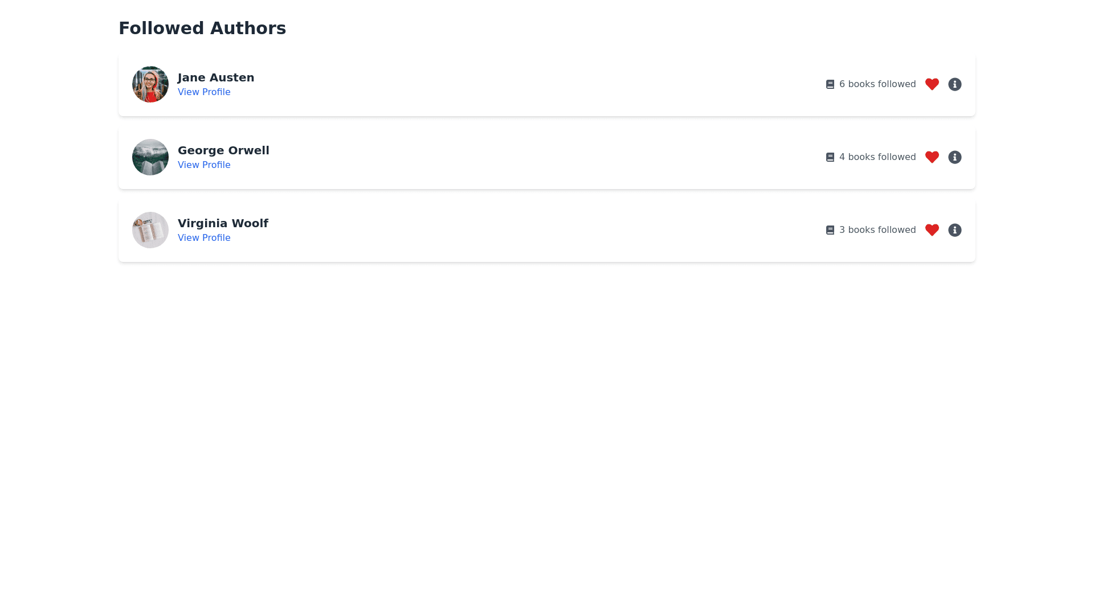Click Jane Austen's profile photo
Screen dimensions: 1094x615
pyautogui.click(x=150, y=84)
